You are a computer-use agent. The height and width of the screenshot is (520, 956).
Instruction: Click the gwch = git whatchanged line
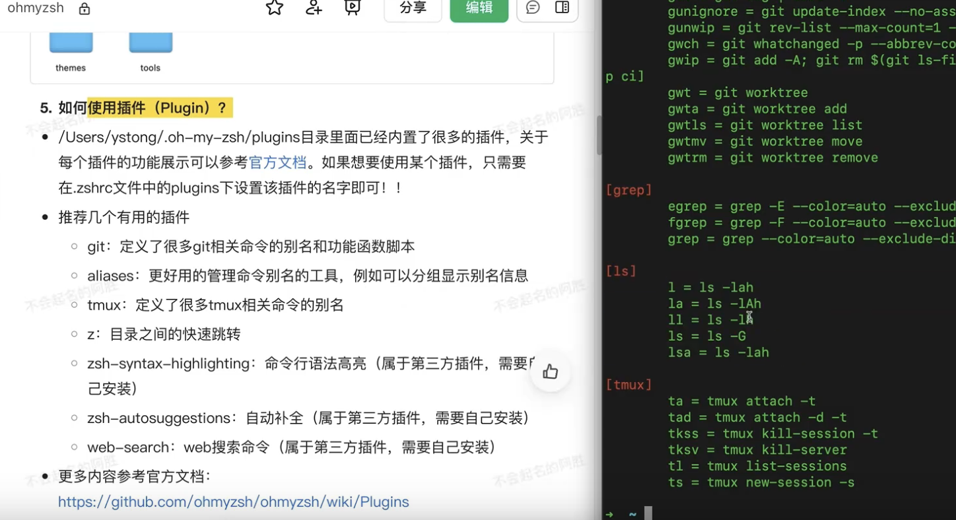click(811, 44)
